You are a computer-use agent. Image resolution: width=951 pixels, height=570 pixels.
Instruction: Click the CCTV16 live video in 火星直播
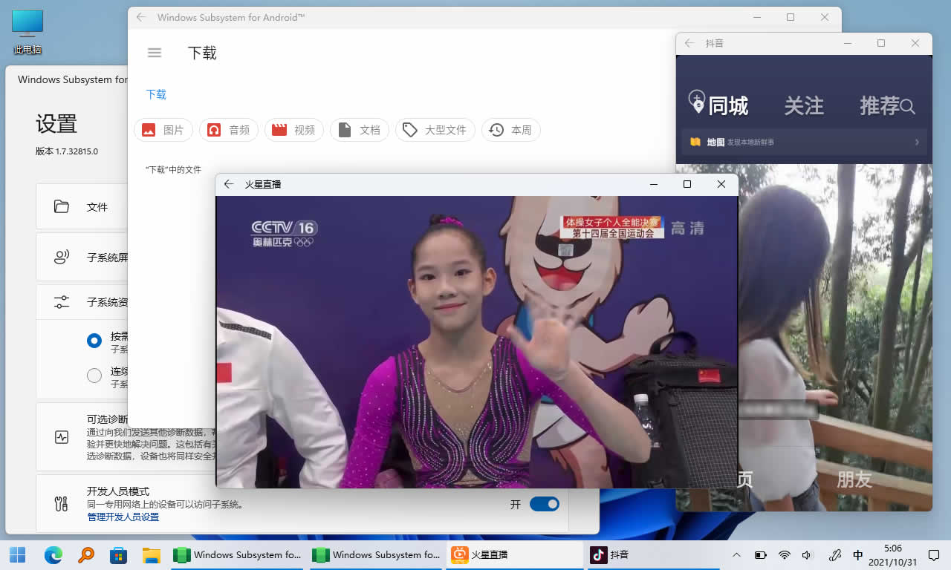[476, 341]
